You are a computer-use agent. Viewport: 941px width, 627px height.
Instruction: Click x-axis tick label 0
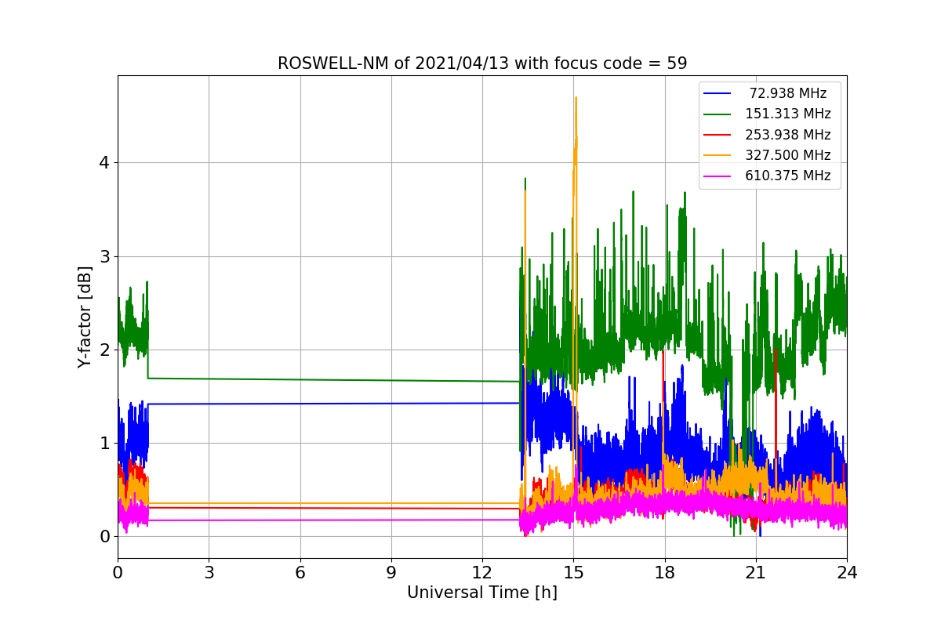(x=118, y=572)
